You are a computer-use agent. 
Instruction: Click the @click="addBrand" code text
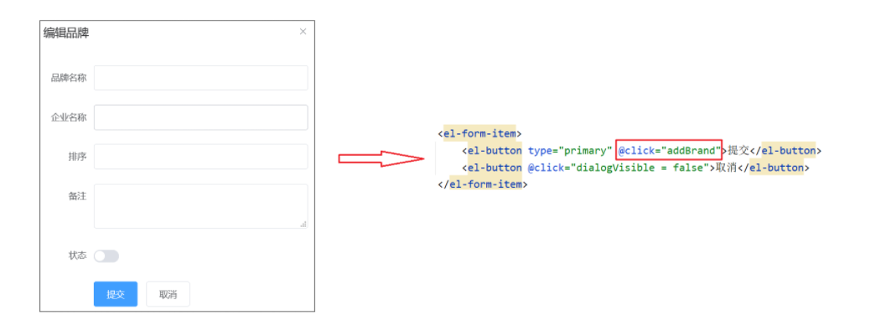669,151
